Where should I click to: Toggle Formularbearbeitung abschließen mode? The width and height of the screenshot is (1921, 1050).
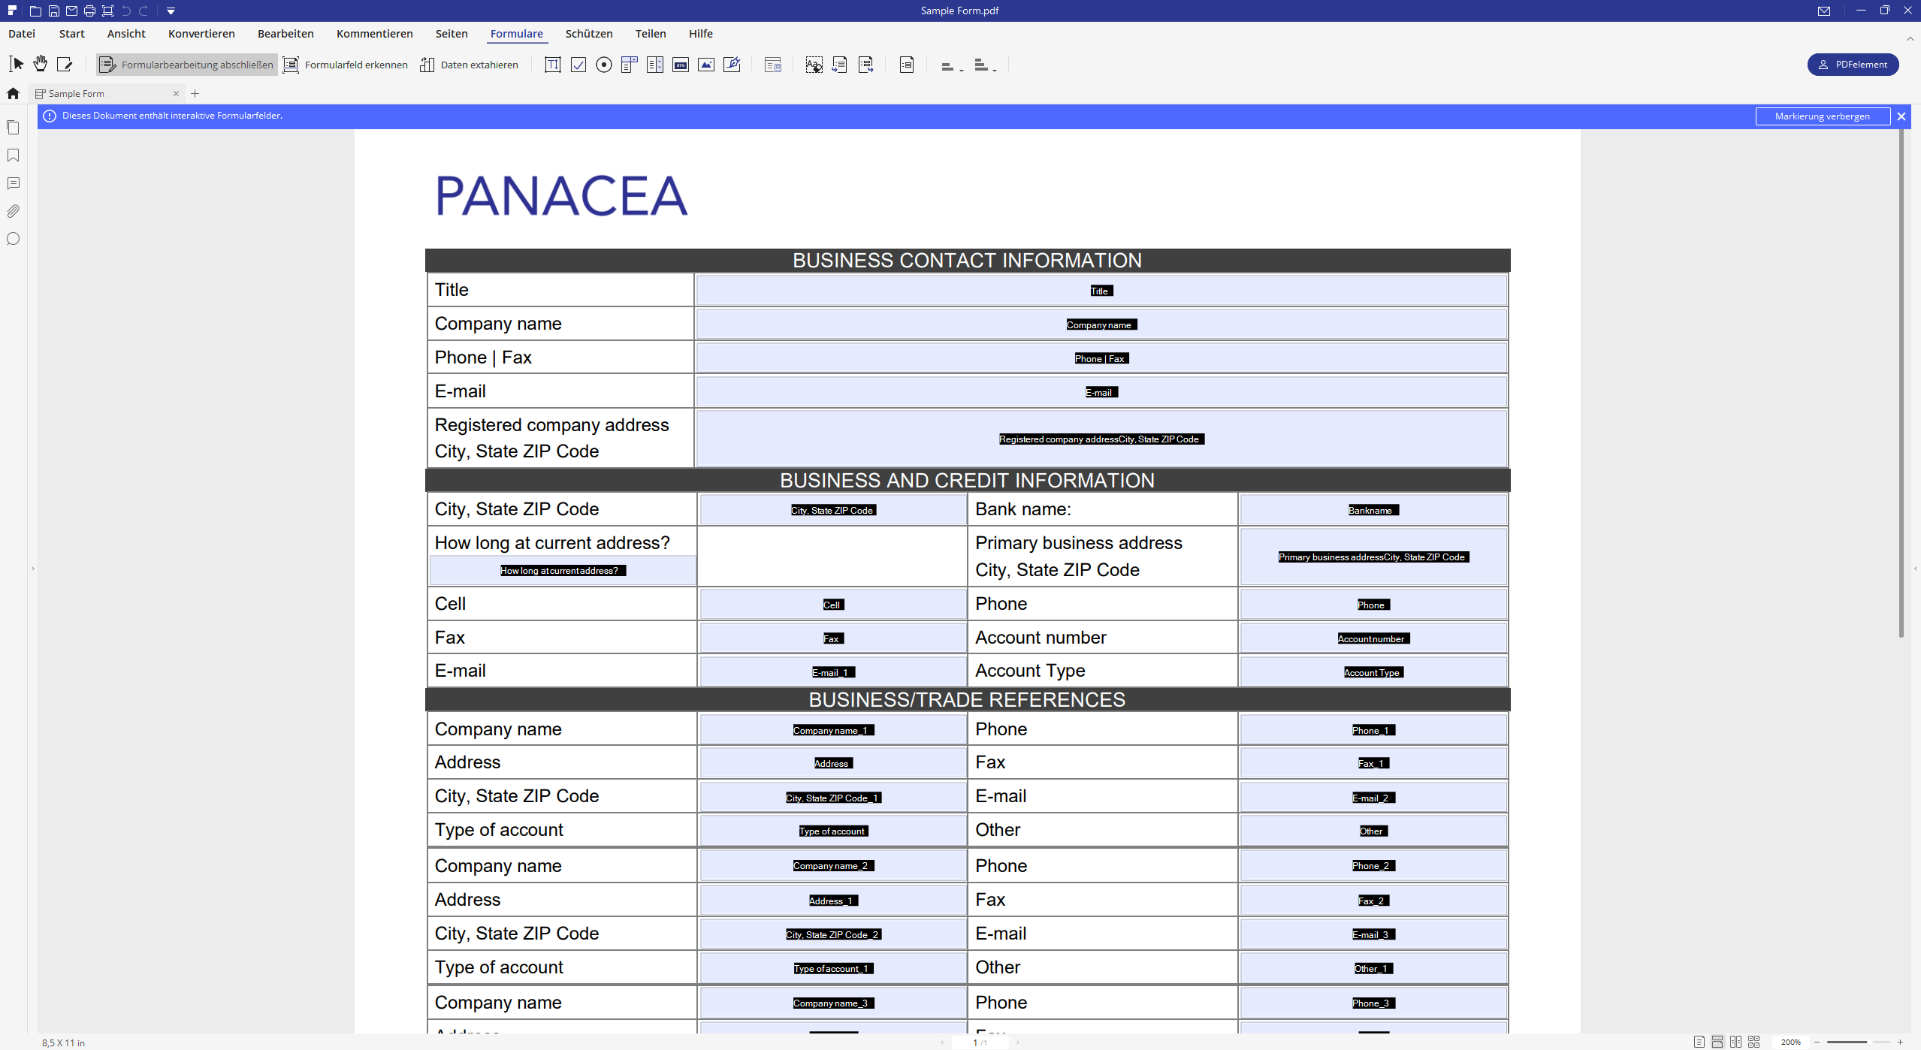pos(186,65)
